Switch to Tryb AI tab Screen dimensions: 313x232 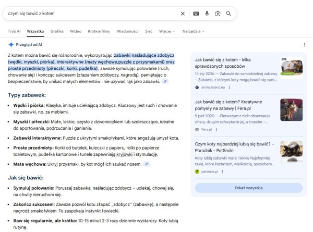(14, 31)
